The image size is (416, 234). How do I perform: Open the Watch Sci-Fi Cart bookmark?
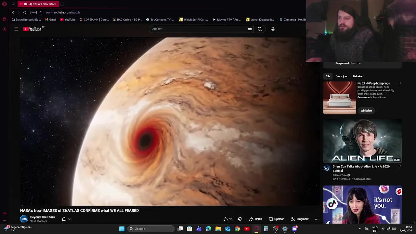click(193, 19)
